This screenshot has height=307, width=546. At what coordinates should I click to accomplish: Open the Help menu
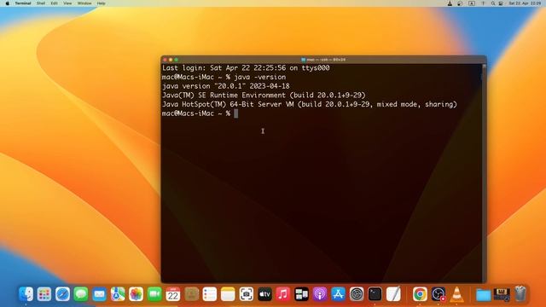pyautogui.click(x=101, y=3)
